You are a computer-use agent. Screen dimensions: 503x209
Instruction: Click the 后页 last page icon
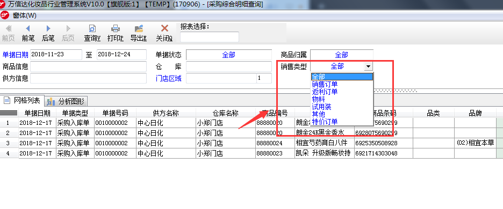pos(68,29)
